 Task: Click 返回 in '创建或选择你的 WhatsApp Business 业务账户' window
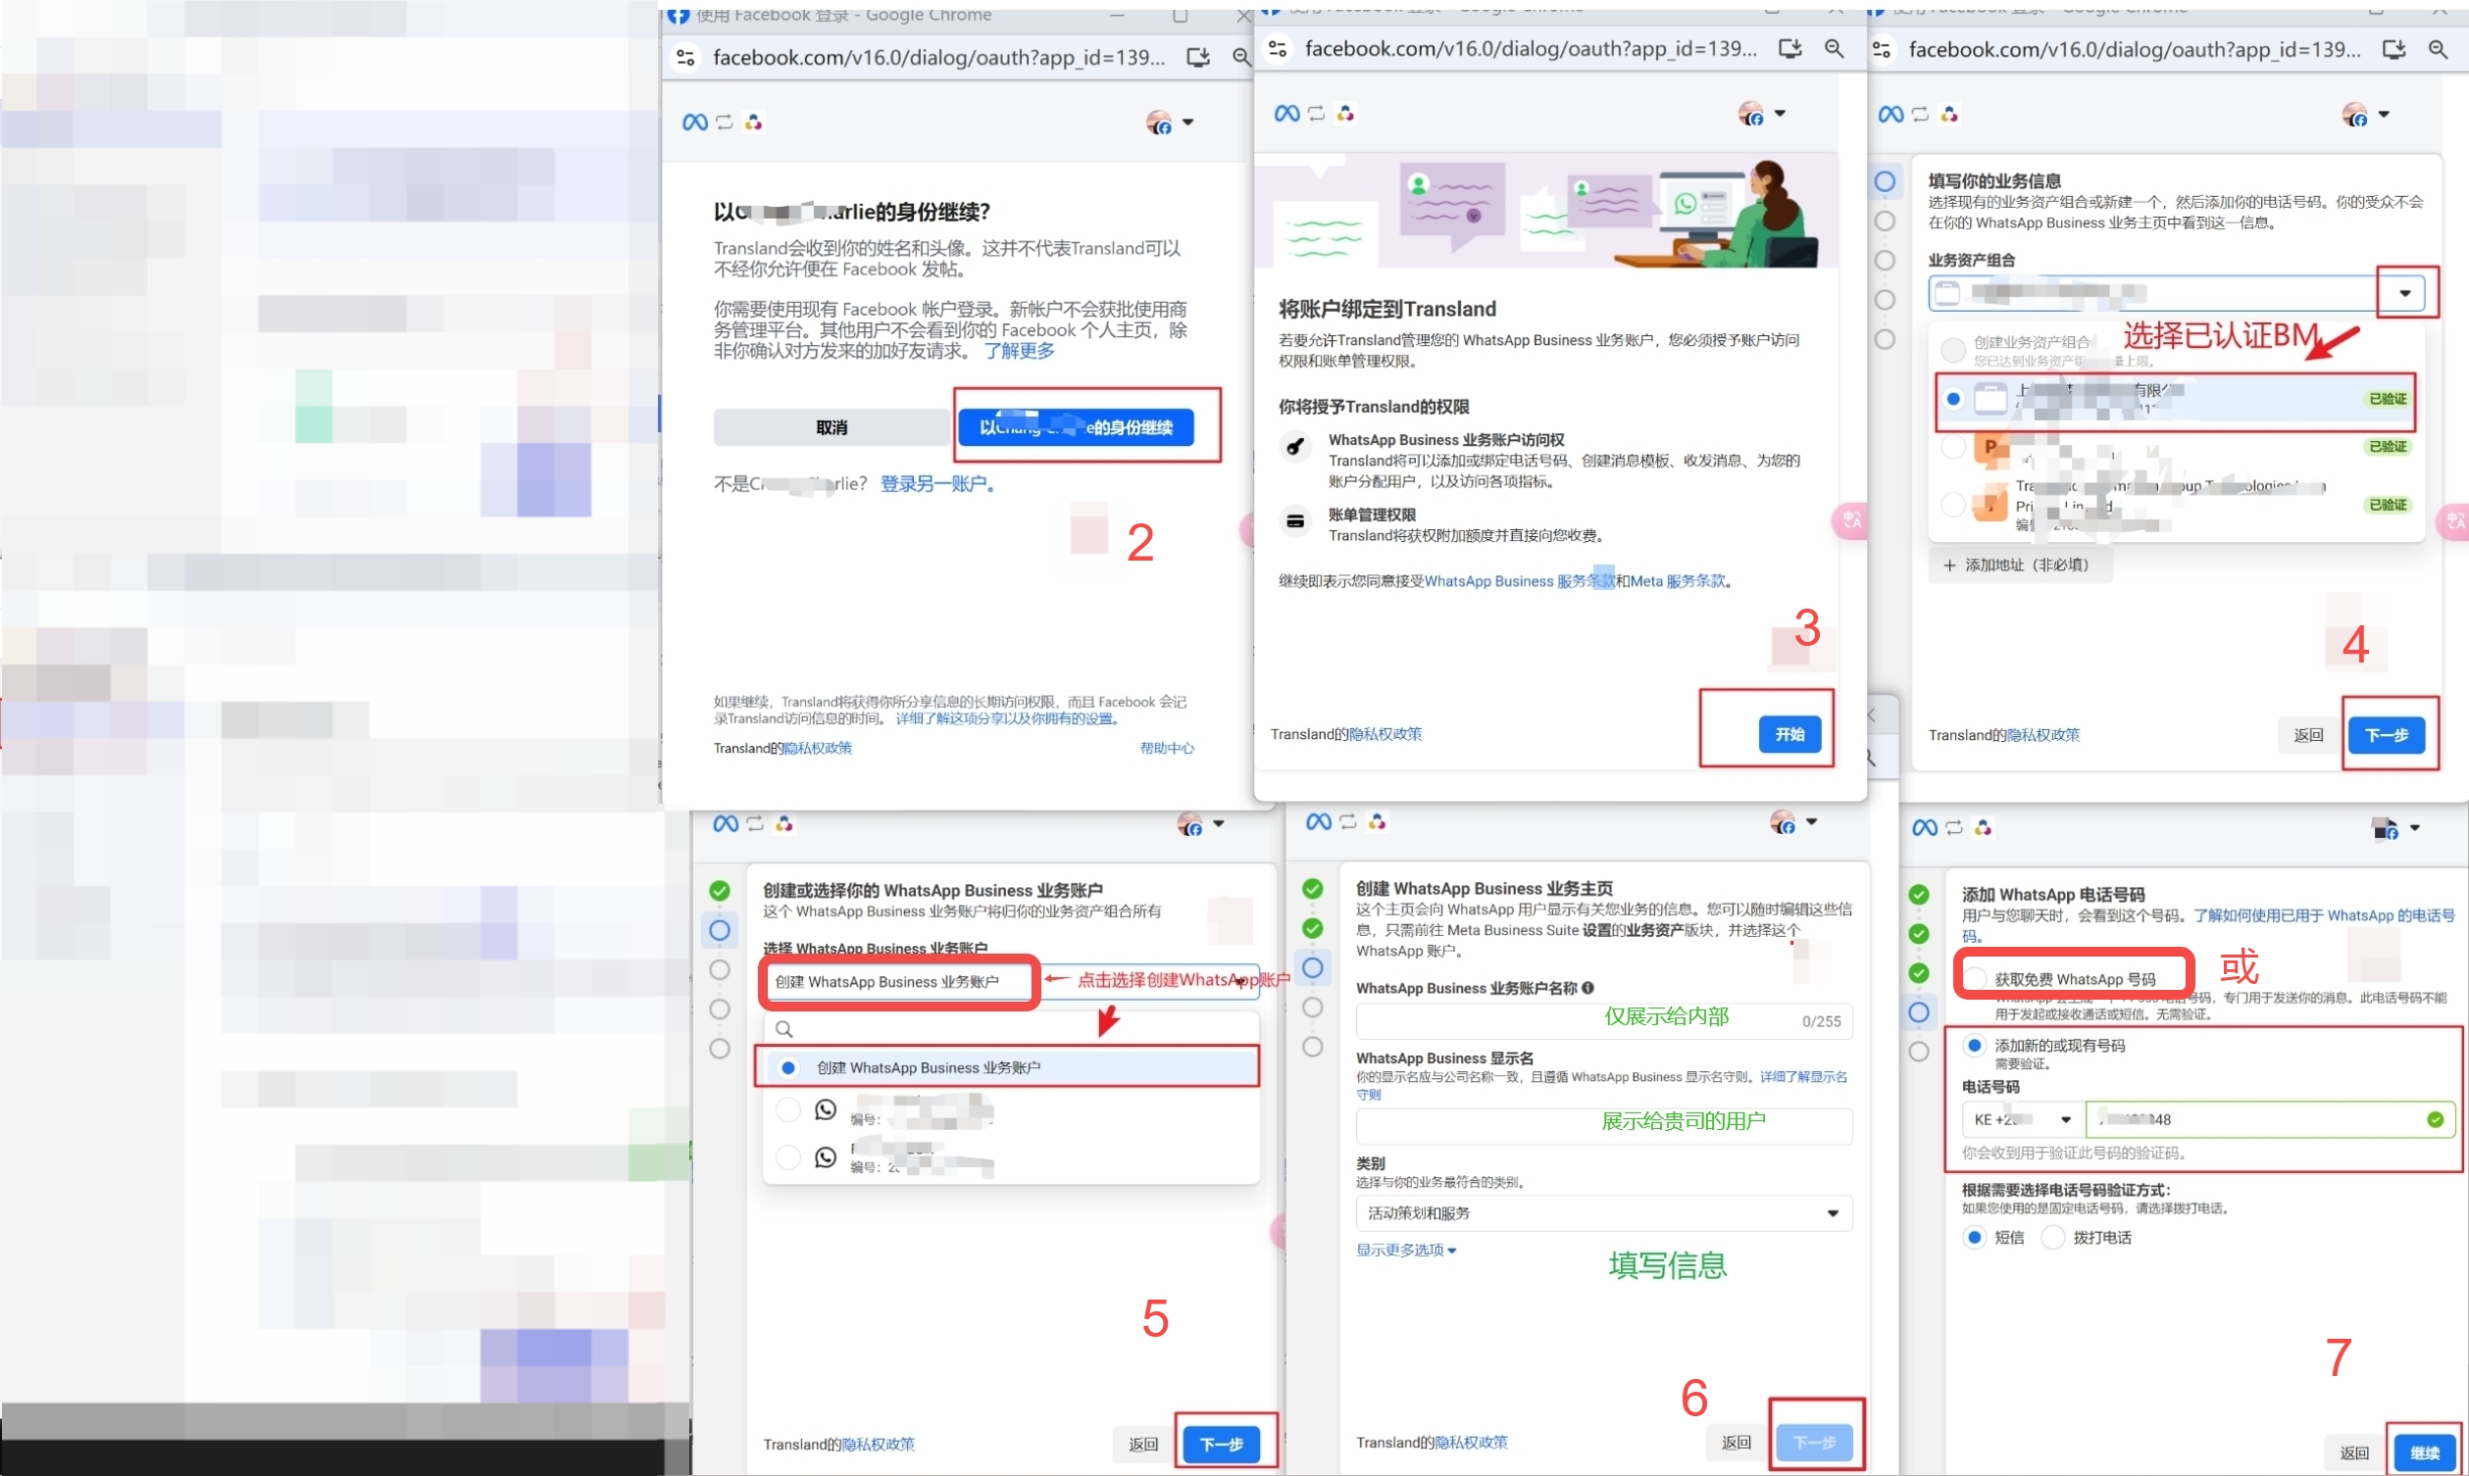click(1143, 1446)
